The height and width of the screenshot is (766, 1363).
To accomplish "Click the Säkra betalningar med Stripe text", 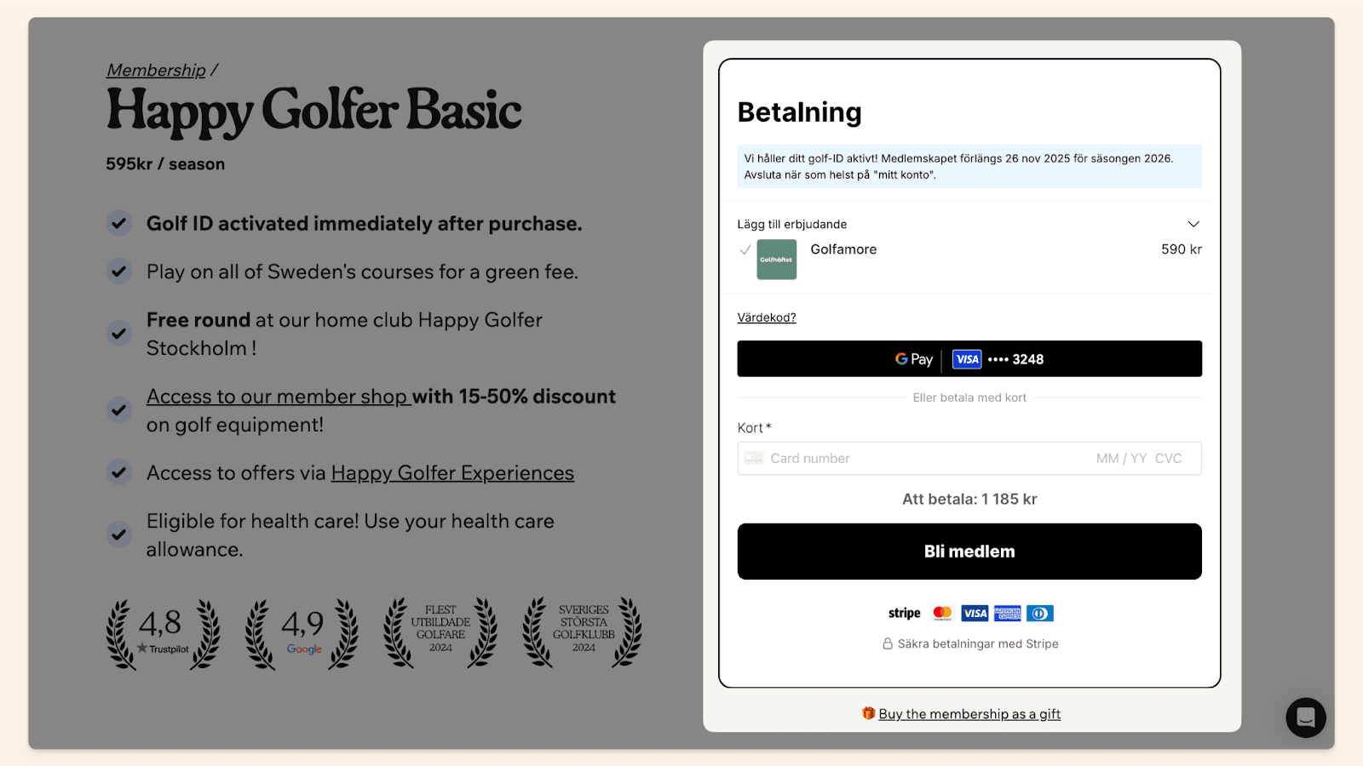I will coord(978,644).
